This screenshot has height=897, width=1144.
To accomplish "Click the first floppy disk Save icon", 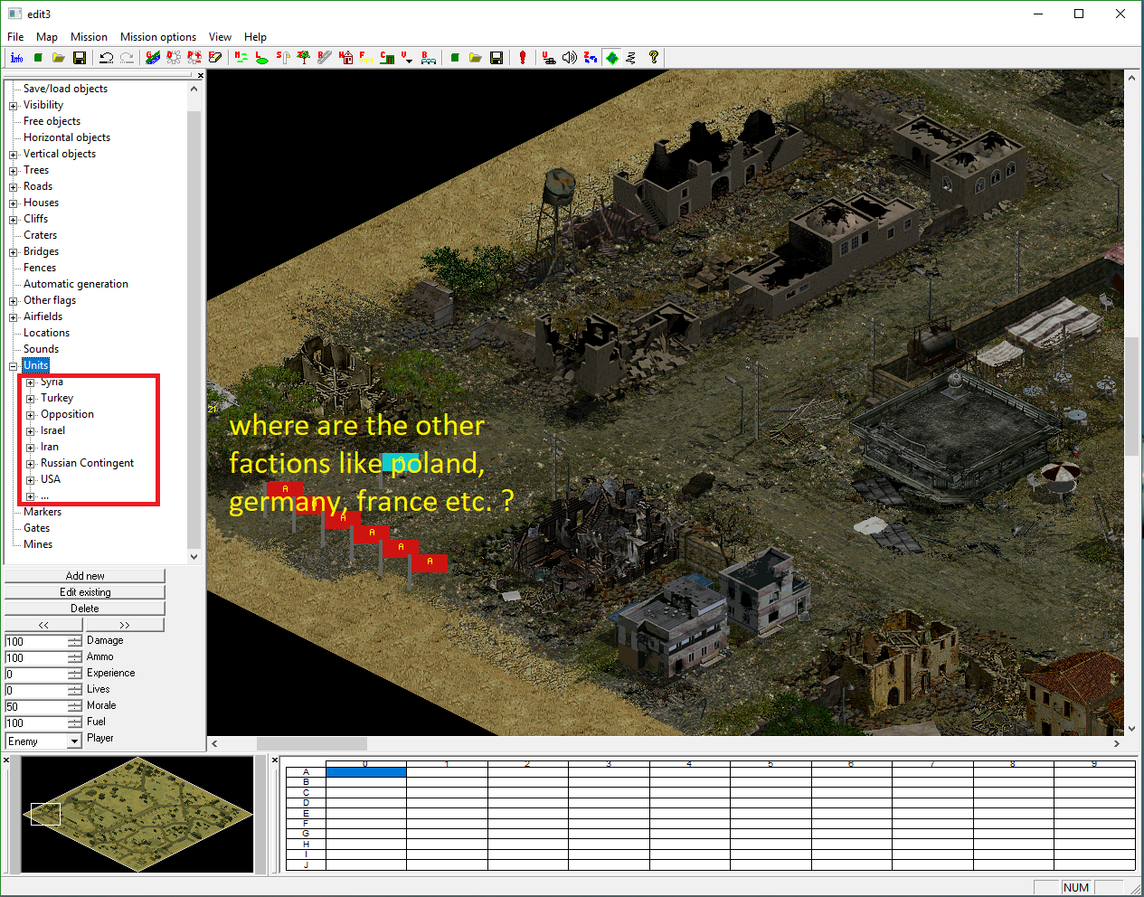I will (80, 58).
